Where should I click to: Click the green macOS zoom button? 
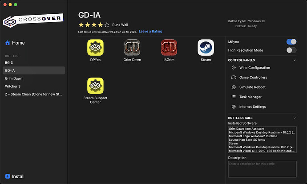pyautogui.click(x=16, y=4)
